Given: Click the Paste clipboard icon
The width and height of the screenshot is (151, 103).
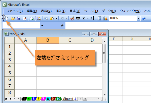Looking at the screenshot, I should (52, 18).
